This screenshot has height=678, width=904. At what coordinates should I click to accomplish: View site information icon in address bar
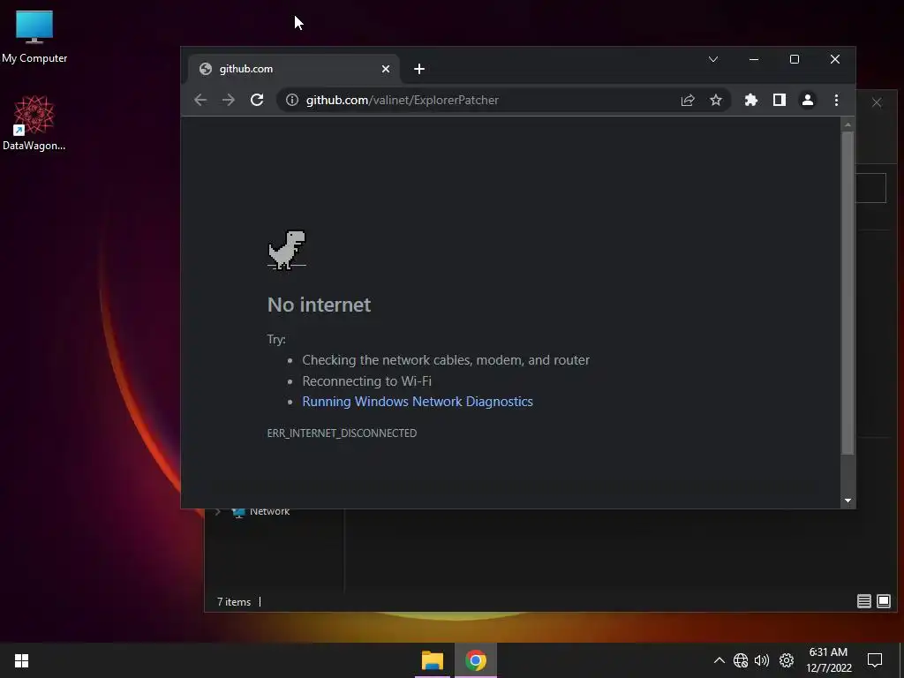click(x=292, y=100)
